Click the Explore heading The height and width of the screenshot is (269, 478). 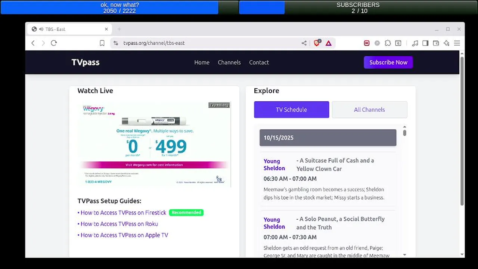tap(266, 91)
